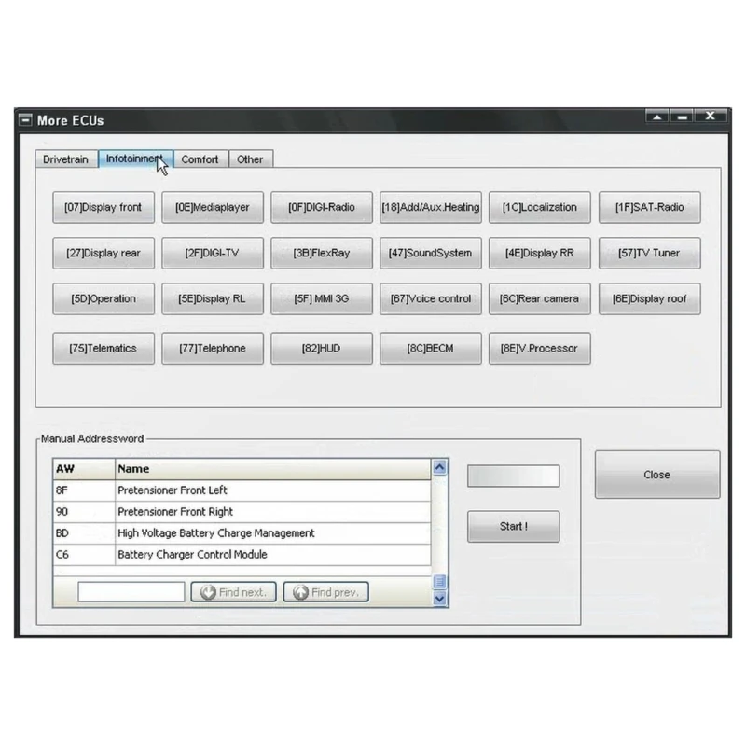Click the [77]Telephone button
The width and height of the screenshot is (746, 746).
tap(213, 348)
